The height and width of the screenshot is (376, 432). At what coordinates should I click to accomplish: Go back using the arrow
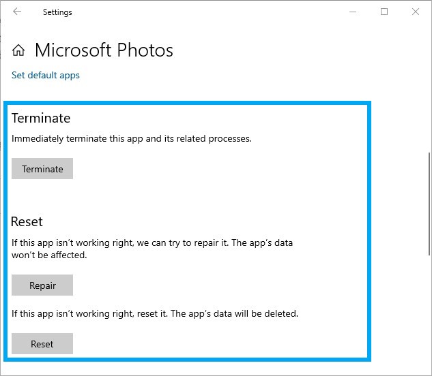pyautogui.click(x=17, y=12)
